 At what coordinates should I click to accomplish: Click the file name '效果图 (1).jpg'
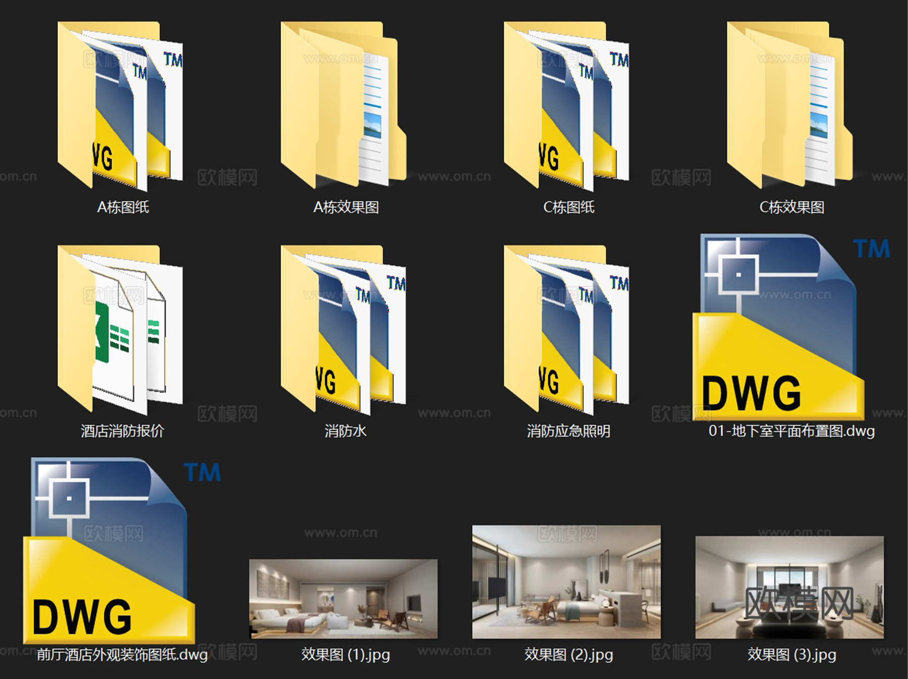346,654
